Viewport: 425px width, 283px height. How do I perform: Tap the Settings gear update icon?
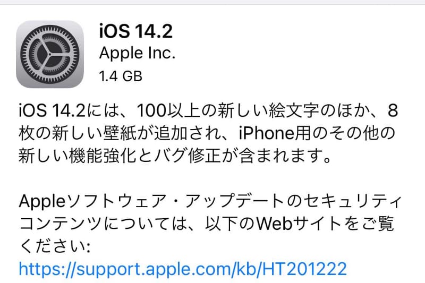click(50, 54)
